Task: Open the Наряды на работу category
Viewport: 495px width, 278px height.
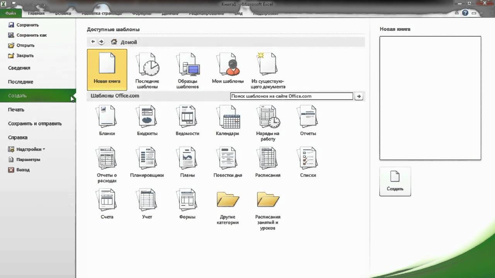Action: pos(268,123)
